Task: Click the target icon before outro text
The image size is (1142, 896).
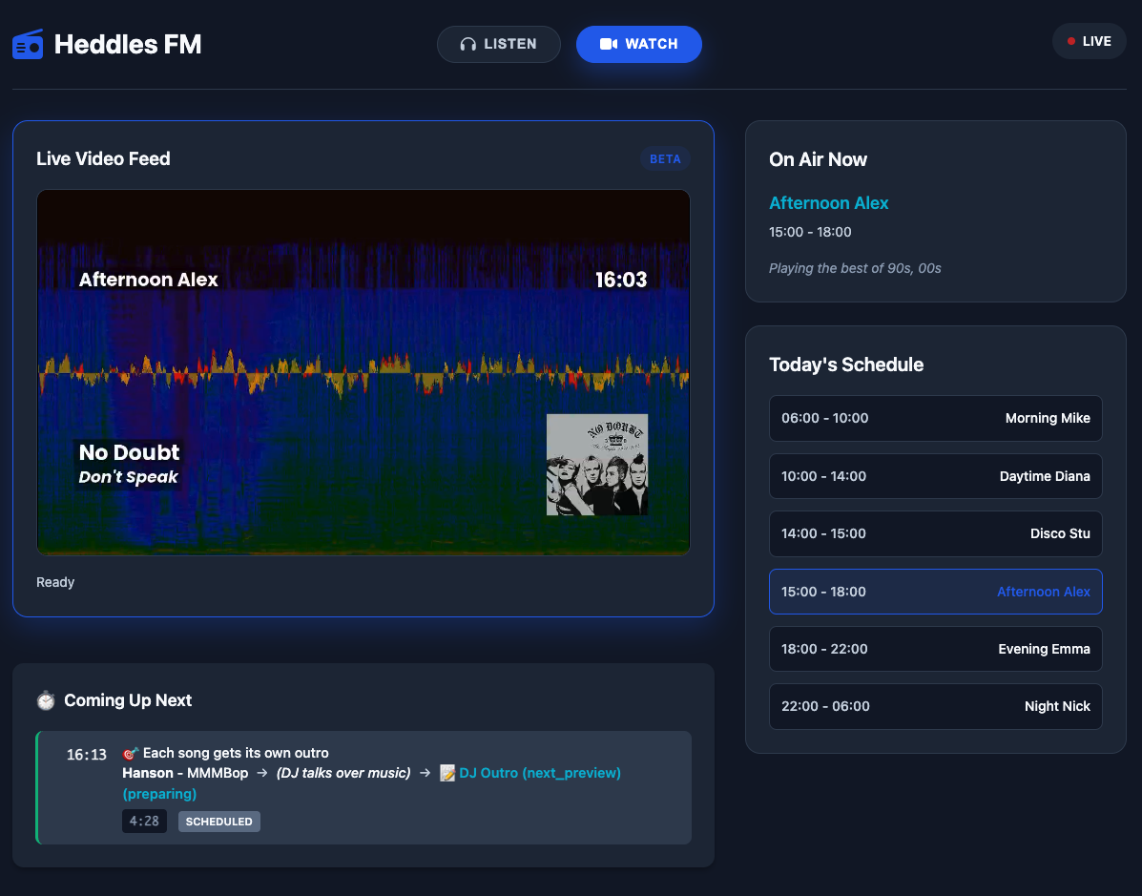Action: click(x=131, y=753)
